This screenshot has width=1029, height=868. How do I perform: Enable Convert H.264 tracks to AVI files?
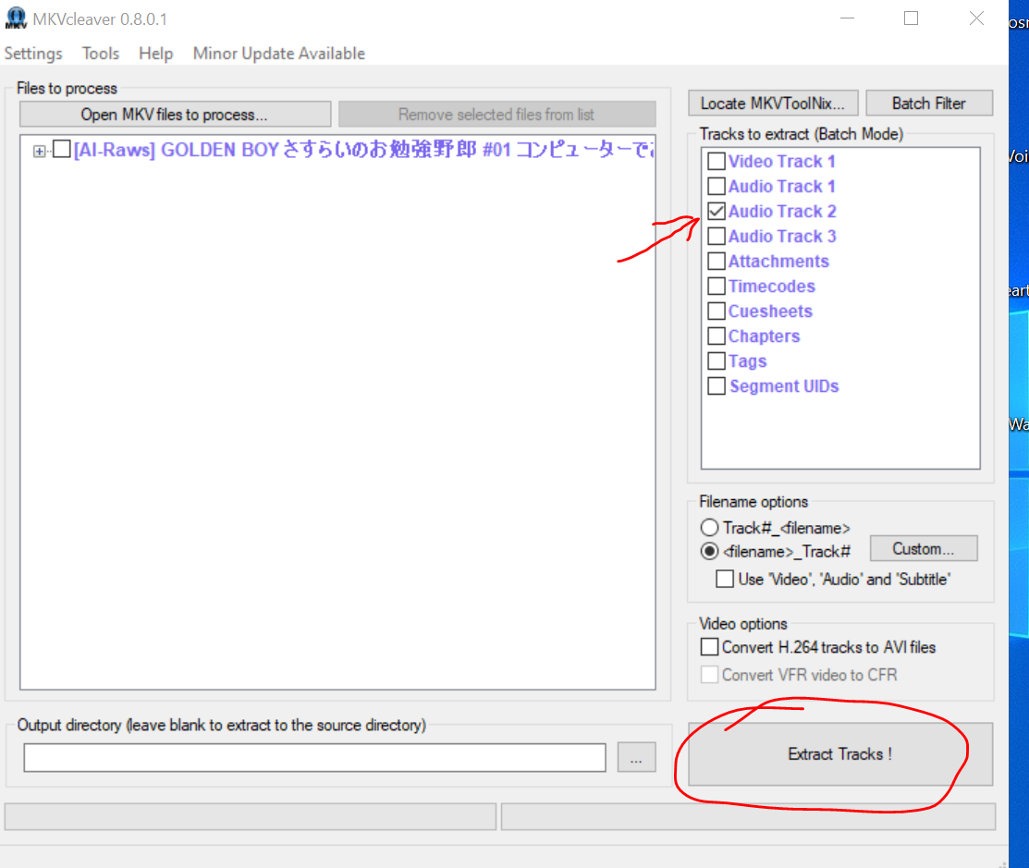[x=709, y=647]
